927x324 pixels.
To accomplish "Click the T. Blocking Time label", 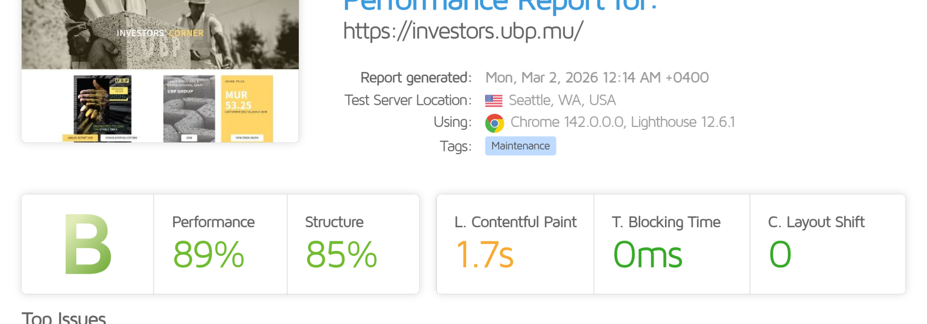I will pos(665,222).
